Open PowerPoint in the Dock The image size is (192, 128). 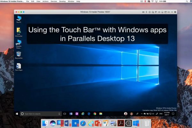click(x=98, y=123)
